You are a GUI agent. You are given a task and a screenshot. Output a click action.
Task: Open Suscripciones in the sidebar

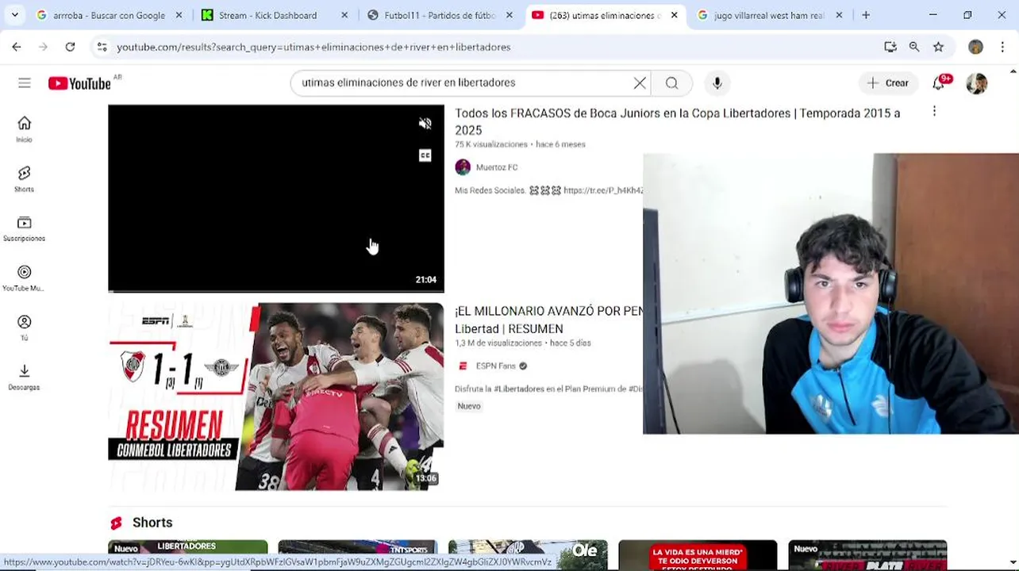click(24, 228)
